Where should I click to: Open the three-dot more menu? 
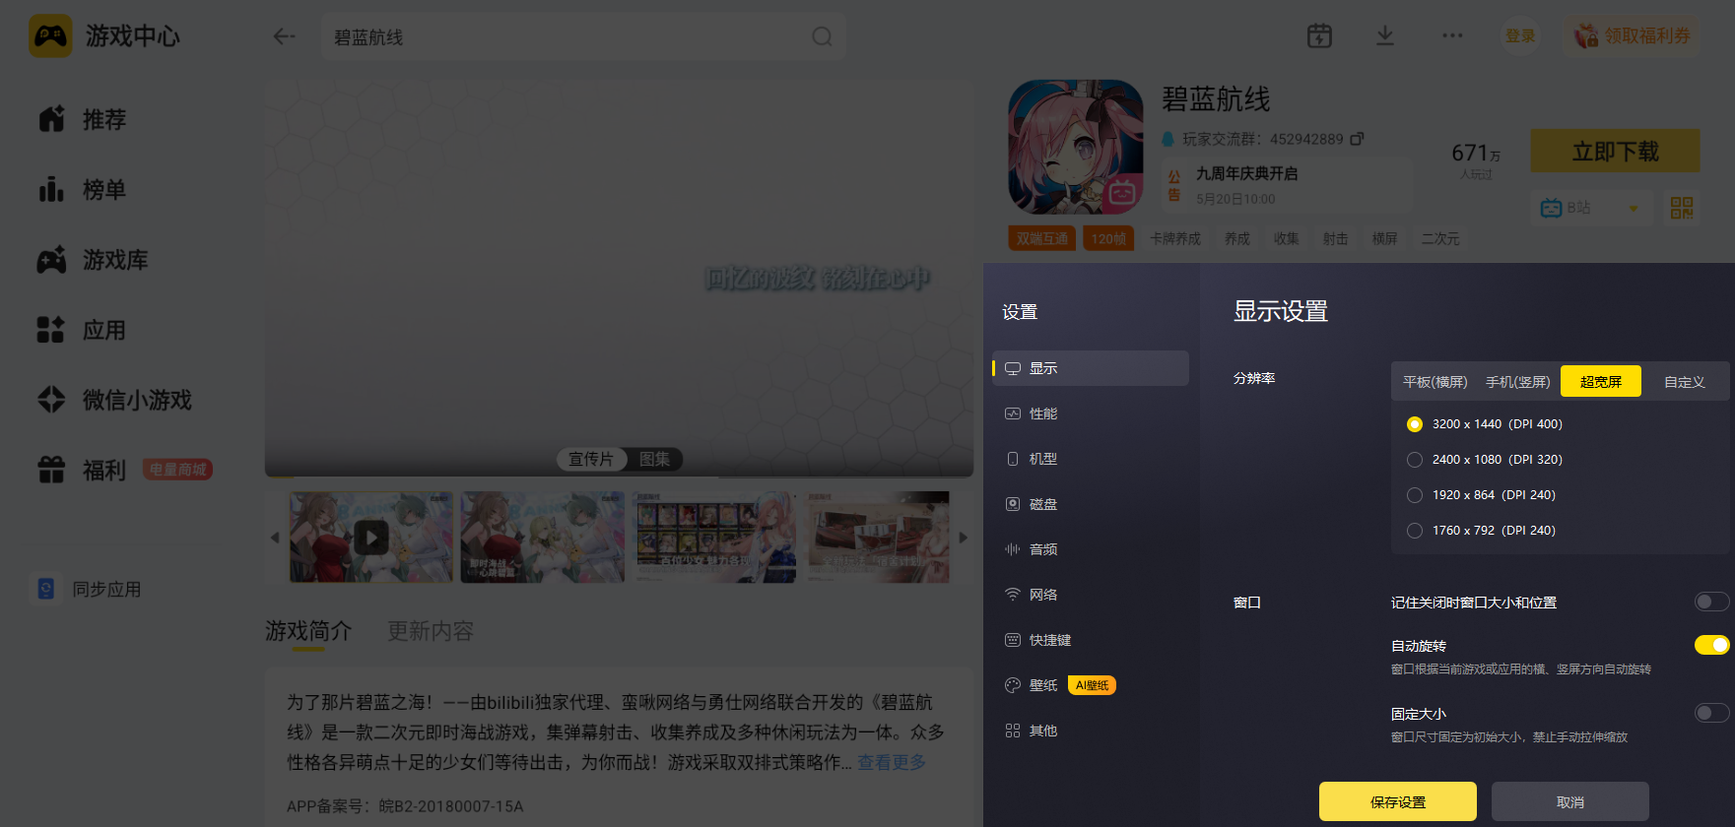[x=1452, y=35]
